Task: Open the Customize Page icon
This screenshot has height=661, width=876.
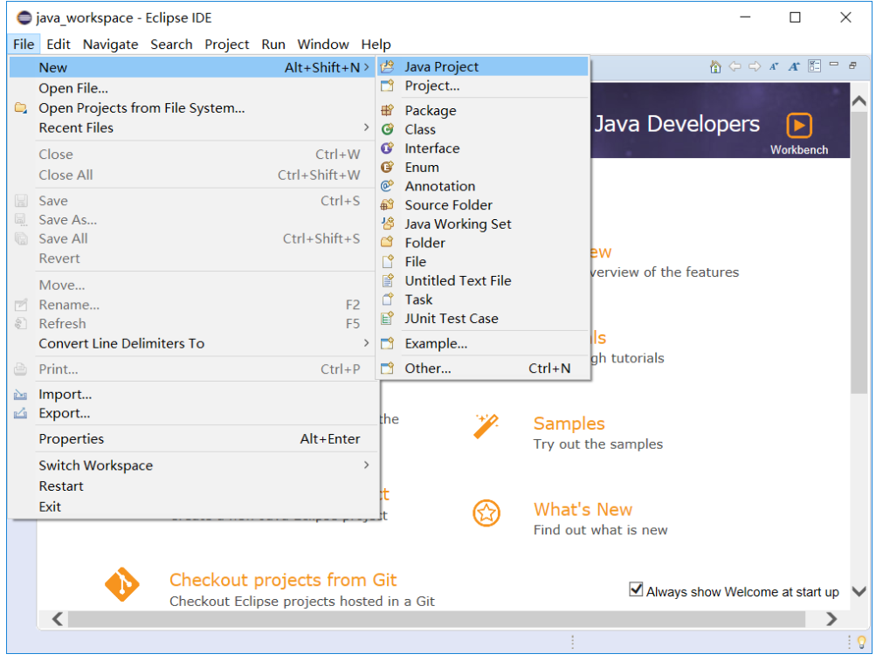Action: [813, 65]
